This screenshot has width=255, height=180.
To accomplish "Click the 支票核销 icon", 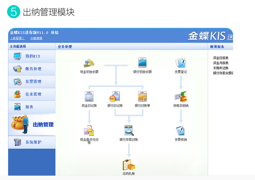I will pyautogui.click(x=181, y=131).
